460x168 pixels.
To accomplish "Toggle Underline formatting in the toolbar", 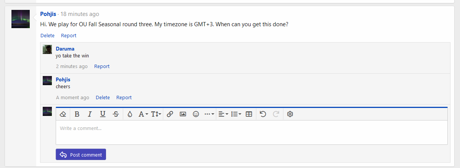I will (x=103, y=114).
